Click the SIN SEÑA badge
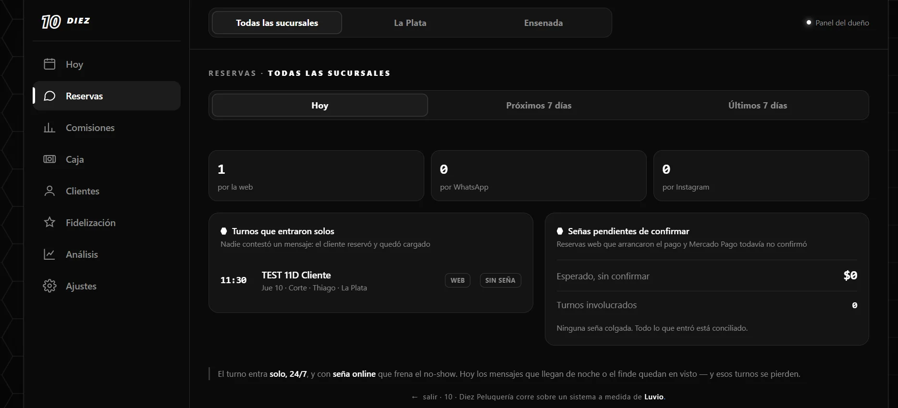This screenshot has width=898, height=408. [500, 280]
